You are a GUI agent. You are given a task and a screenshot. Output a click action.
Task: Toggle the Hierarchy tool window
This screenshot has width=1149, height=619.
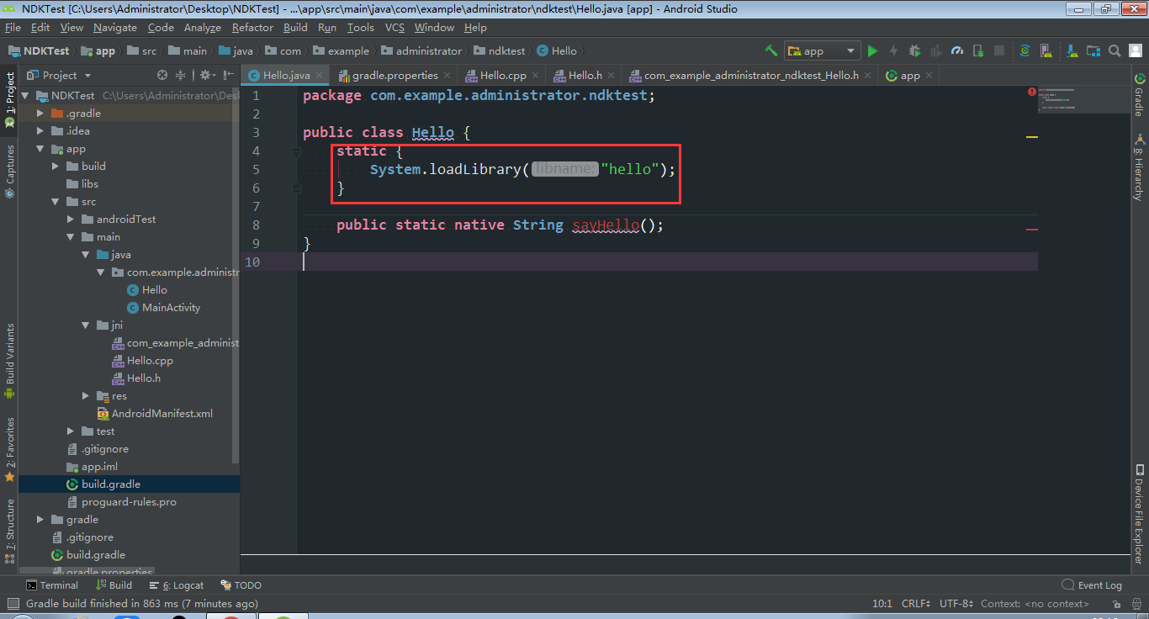1139,167
